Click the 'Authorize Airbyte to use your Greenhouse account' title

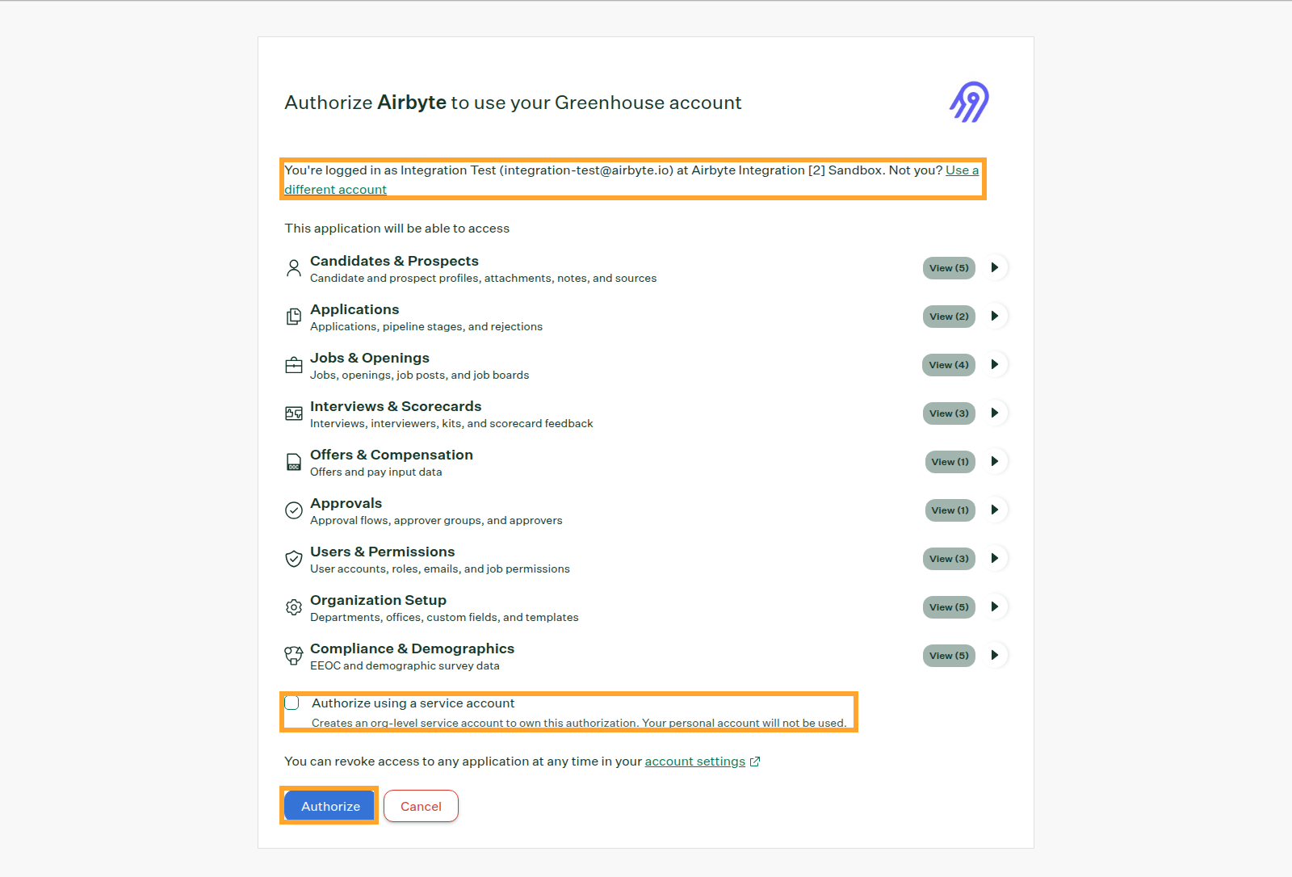(513, 103)
